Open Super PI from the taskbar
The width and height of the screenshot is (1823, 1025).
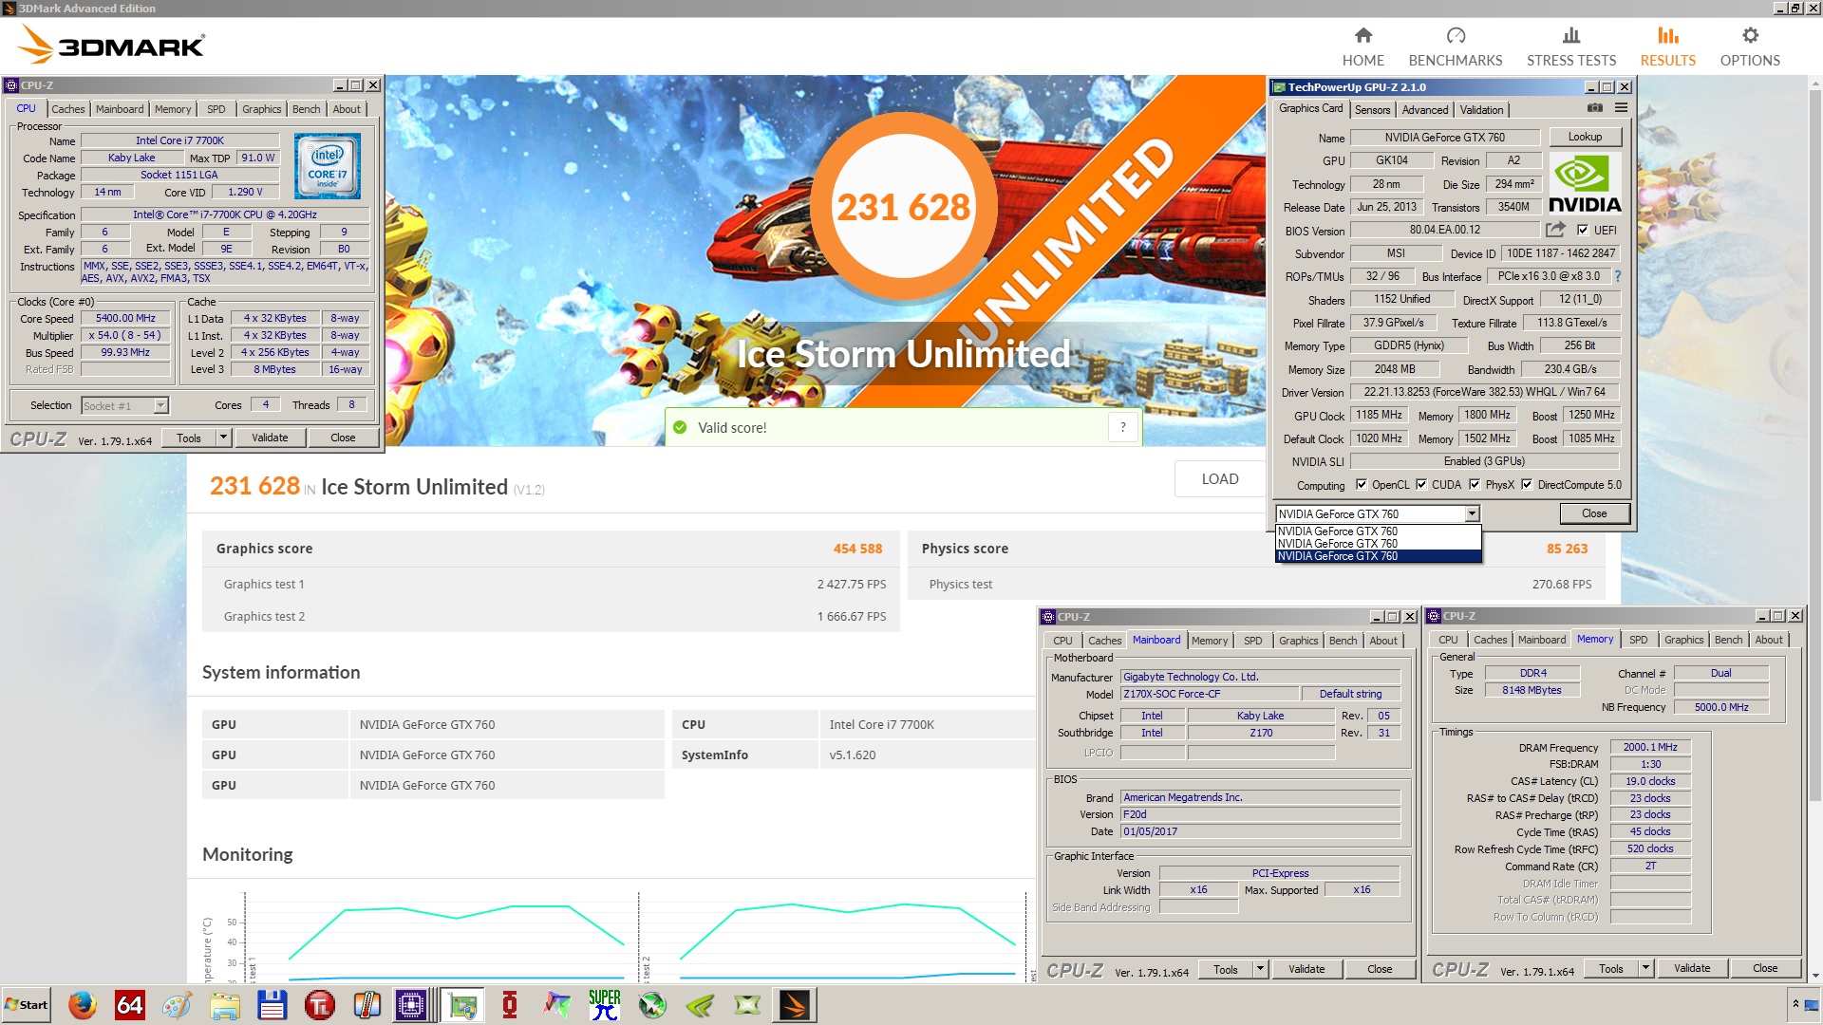tap(604, 1005)
